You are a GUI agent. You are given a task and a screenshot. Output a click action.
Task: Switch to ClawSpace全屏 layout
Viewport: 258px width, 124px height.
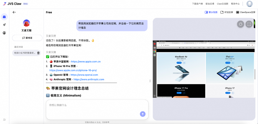pos(245,12)
